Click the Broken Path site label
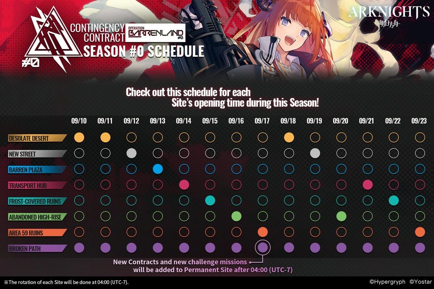 coord(37,248)
